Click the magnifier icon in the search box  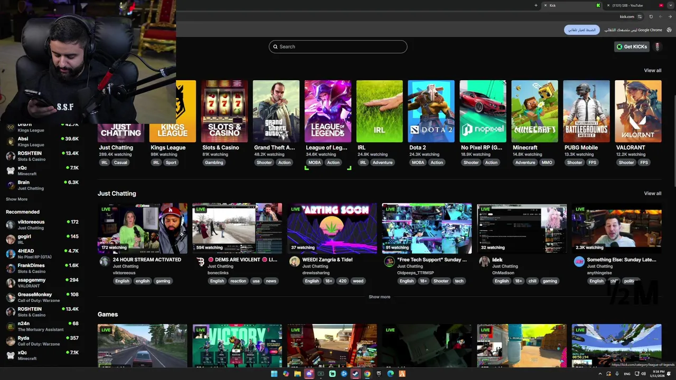coord(275,46)
